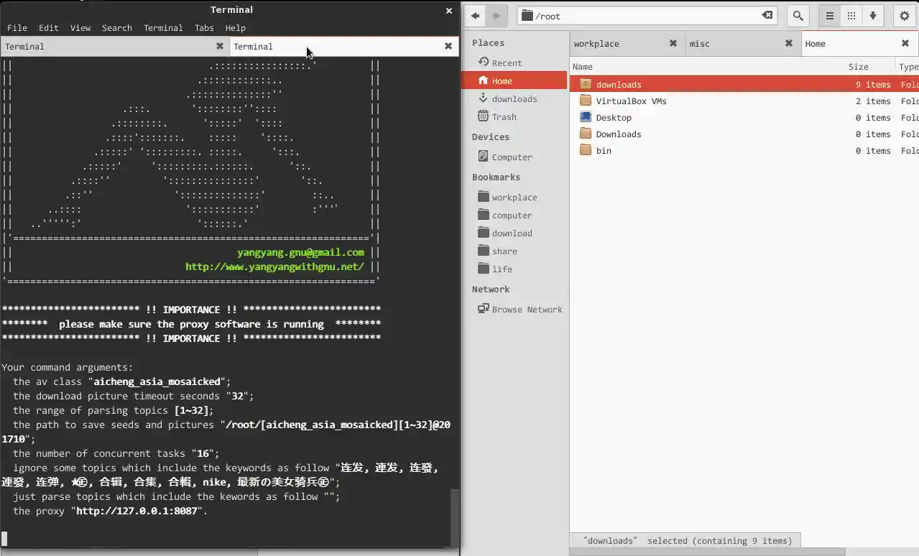919x556 pixels.
Task: Open the downloads folder in file list
Action: 617,84
